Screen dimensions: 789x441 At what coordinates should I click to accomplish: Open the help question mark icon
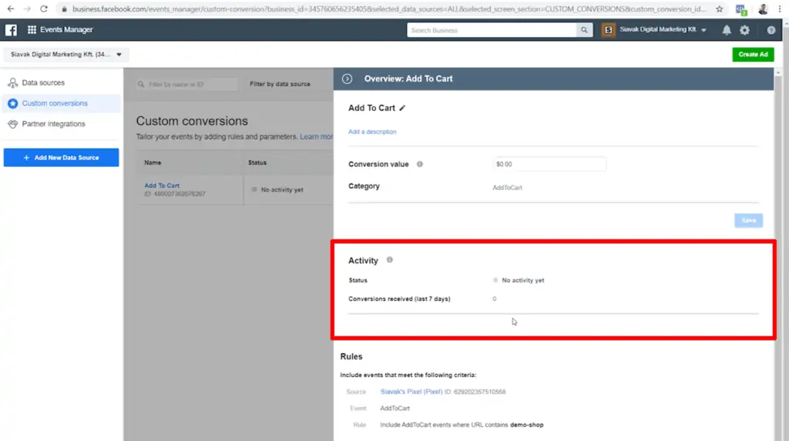771,30
